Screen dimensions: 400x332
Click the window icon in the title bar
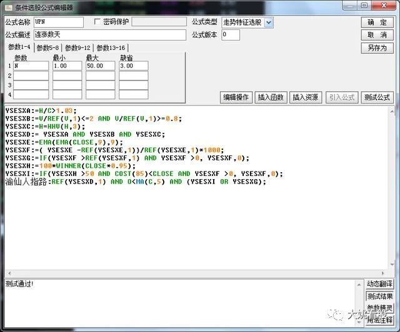click(x=7, y=6)
